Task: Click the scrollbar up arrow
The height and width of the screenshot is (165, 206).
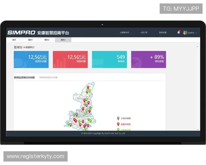Action: pyautogui.click(x=197, y=47)
